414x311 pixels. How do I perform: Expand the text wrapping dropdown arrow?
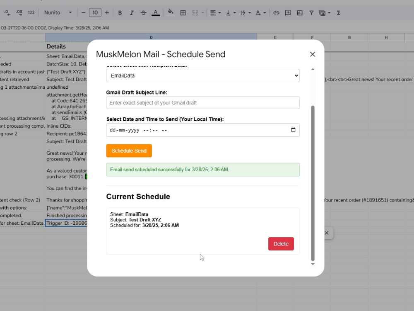250,13
